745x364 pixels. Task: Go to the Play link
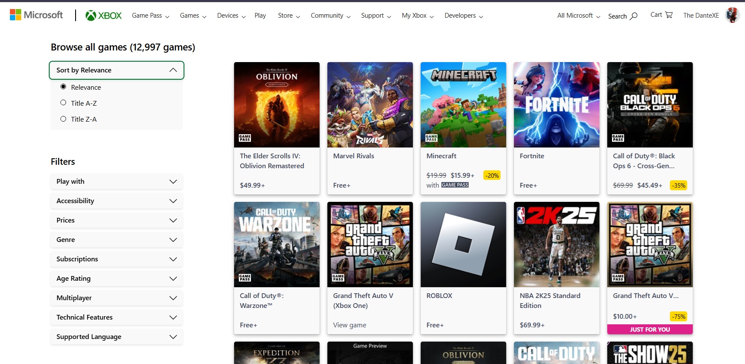pyautogui.click(x=260, y=16)
